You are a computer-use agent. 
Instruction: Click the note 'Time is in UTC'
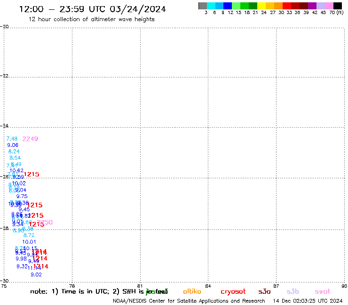tap(85, 291)
